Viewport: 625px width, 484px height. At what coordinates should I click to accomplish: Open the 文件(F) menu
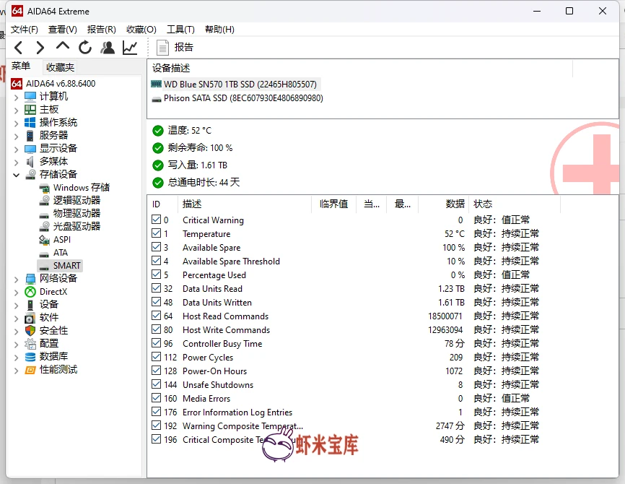25,30
